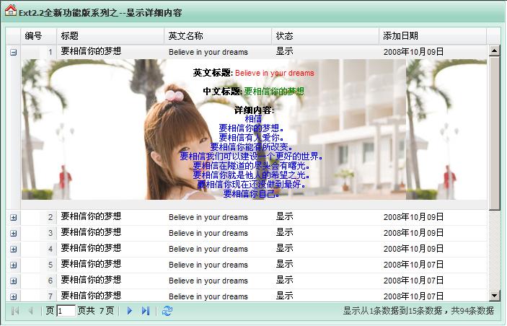
Task: Expand row 2 details
Action: (x=13, y=217)
